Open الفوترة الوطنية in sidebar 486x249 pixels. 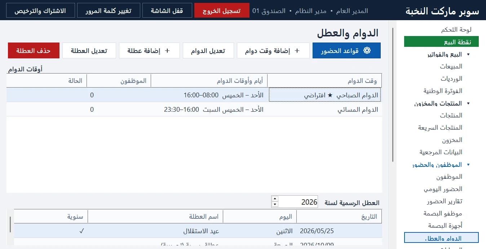443,91
